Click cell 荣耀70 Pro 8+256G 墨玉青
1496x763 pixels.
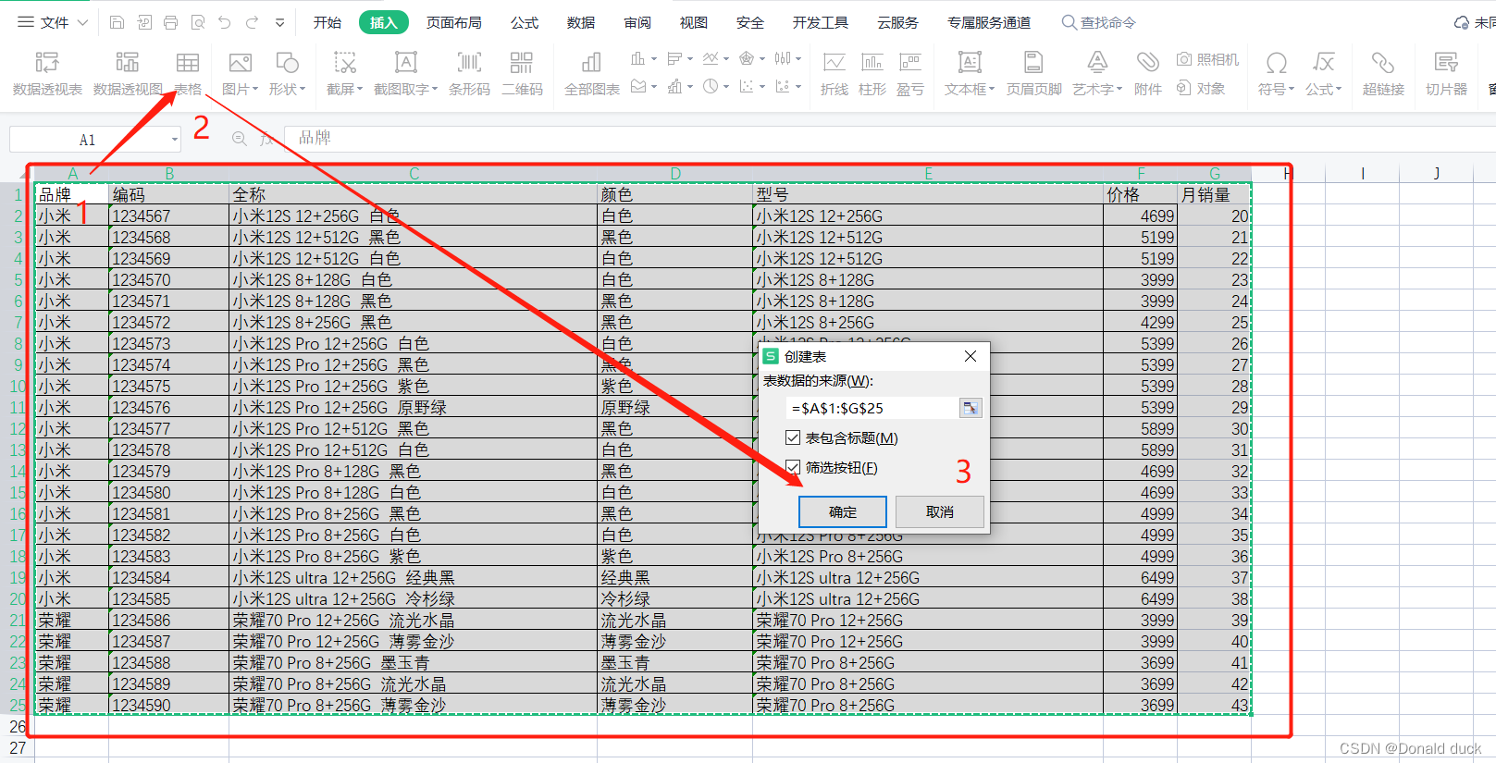413,662
